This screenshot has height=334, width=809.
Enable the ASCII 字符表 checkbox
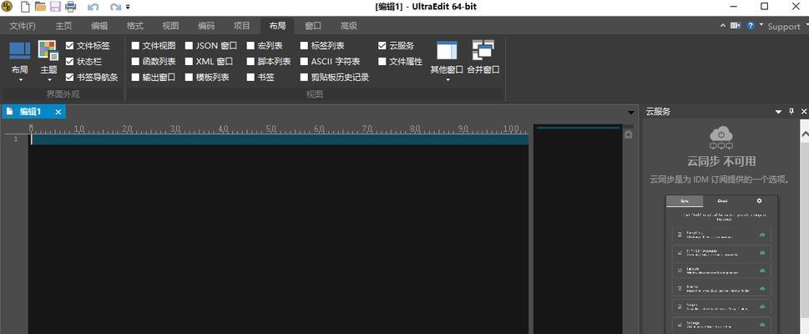click(304, 62)
